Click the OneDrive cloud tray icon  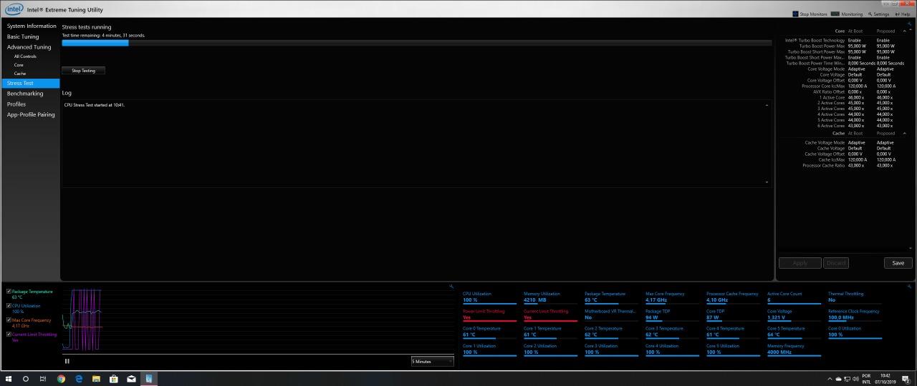[x=838, y=379]
